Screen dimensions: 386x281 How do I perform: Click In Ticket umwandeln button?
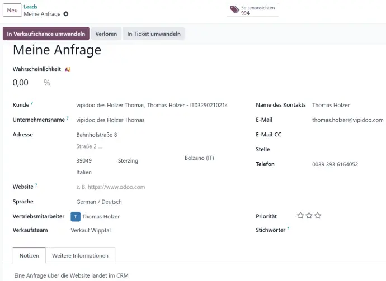[x=154, y=34]
